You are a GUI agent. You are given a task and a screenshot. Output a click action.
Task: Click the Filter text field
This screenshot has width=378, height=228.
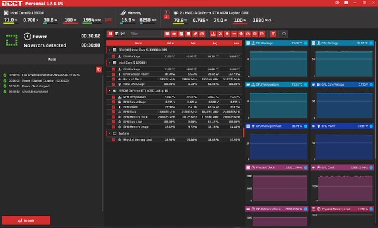point(144,34)
